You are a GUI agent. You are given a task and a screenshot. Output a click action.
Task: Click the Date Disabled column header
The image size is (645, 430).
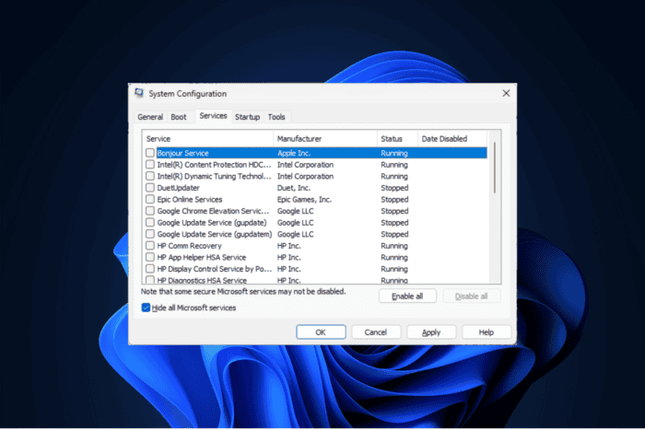[x=452, y=138]
